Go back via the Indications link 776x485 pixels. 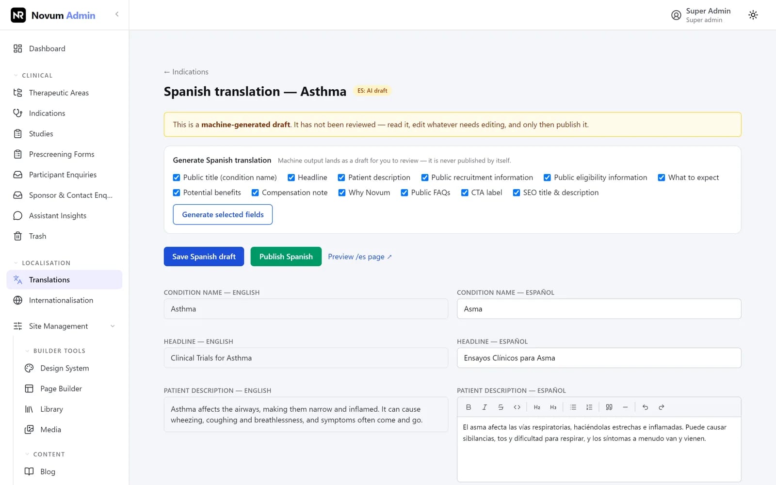[x=186, y=72]
